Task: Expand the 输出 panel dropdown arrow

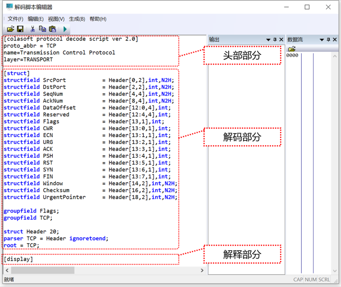Action: 268,40
